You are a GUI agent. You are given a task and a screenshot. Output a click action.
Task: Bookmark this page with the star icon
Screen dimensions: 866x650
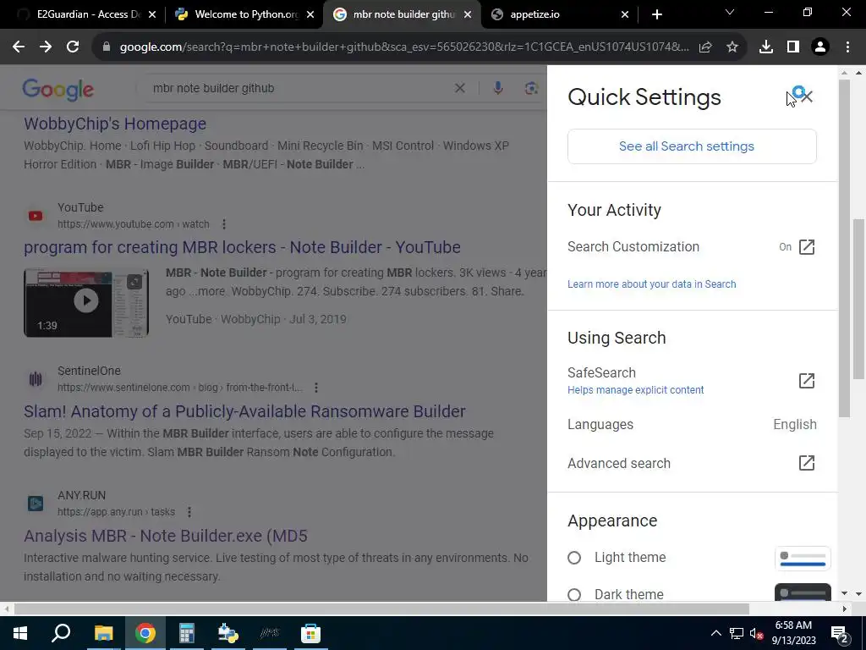tap(732, 47)
